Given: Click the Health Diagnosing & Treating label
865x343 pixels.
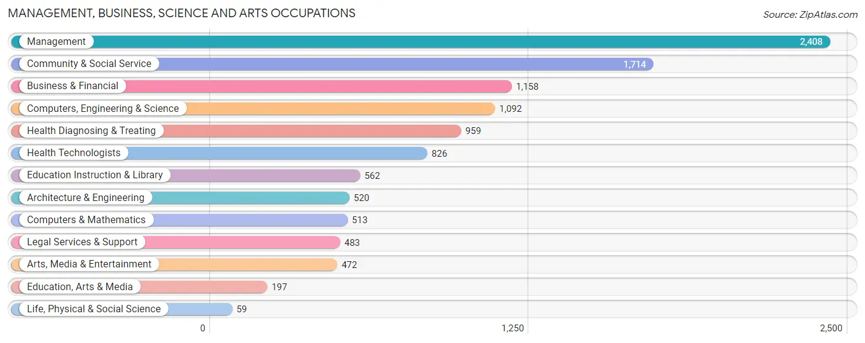Looking at the screenshot, I should (91, 131).
